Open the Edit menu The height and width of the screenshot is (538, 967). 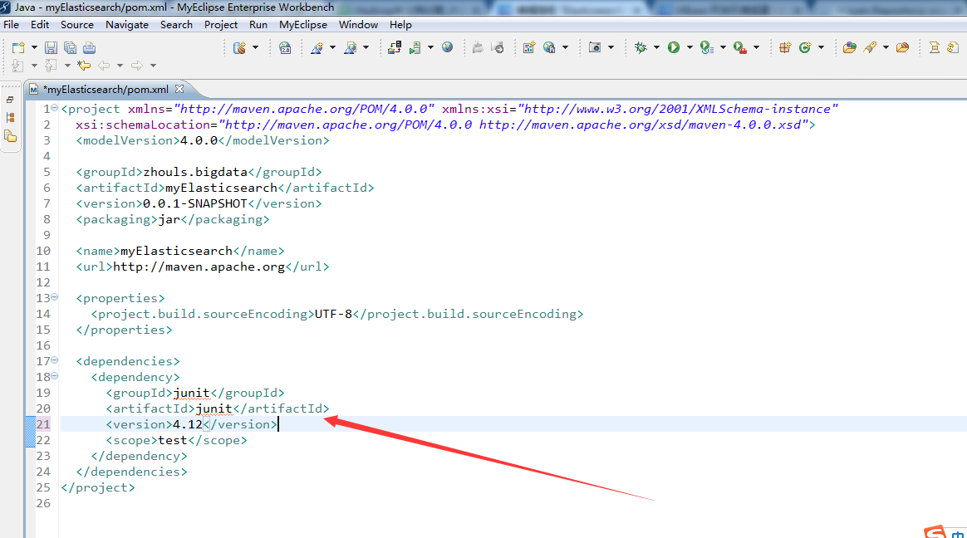click(x=40, y=25)
